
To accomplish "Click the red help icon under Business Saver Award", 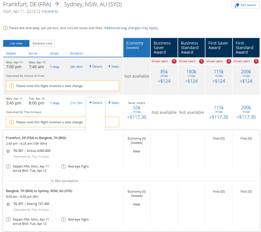I will [174, 61].
